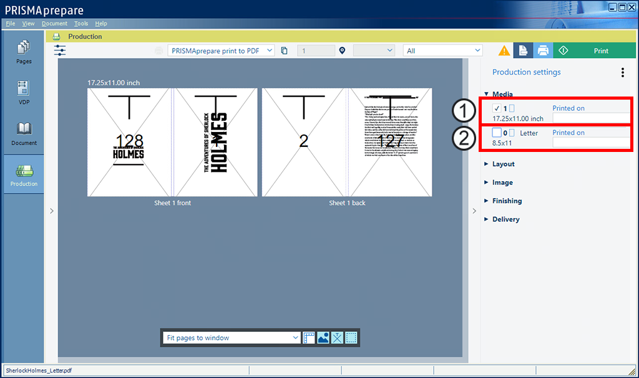639x378 pixels.
Task: Expand the left collapsed panel arrow
Action: click(x=52, y=210)
